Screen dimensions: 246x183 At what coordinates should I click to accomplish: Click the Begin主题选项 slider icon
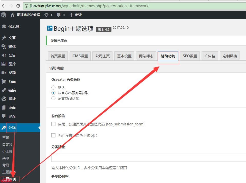pos(50,28)
